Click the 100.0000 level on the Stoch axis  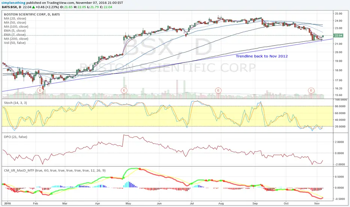tap(341, 100)
